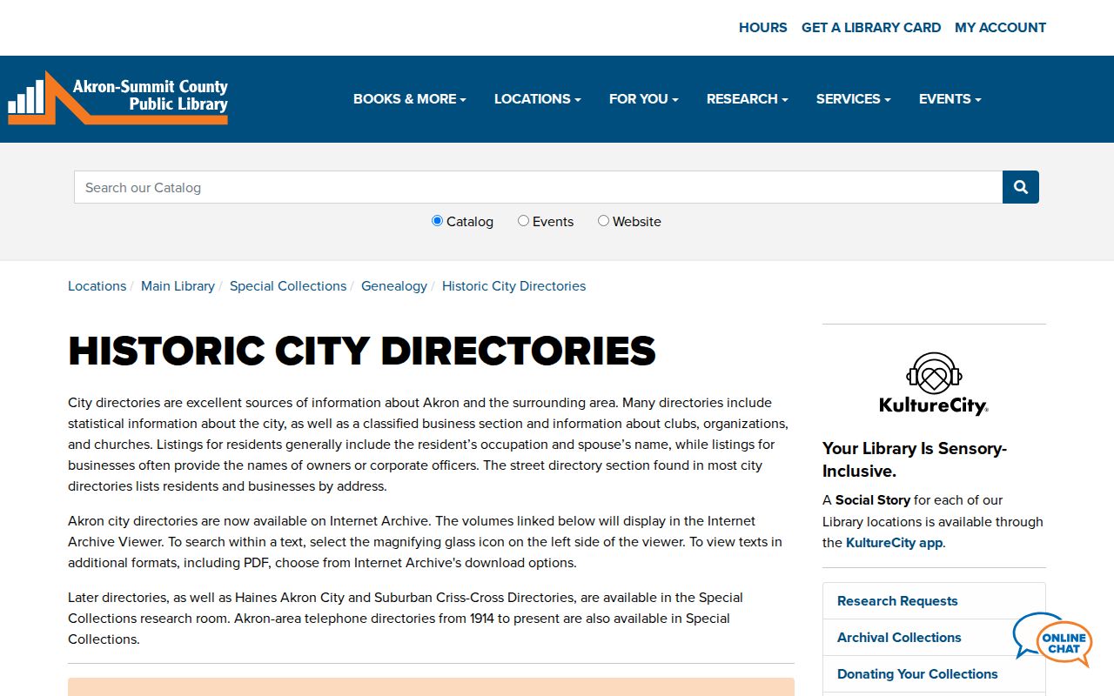Open the Online Chat bubble
Image resolution: width=1114 pixels, height=696 pixels.
(x=1053, y=640)
